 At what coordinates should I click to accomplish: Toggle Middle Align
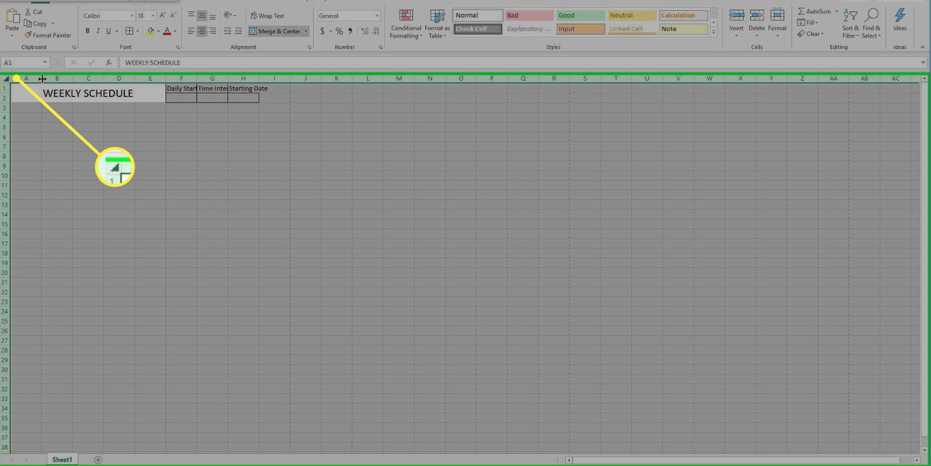(x=202, y=16)
